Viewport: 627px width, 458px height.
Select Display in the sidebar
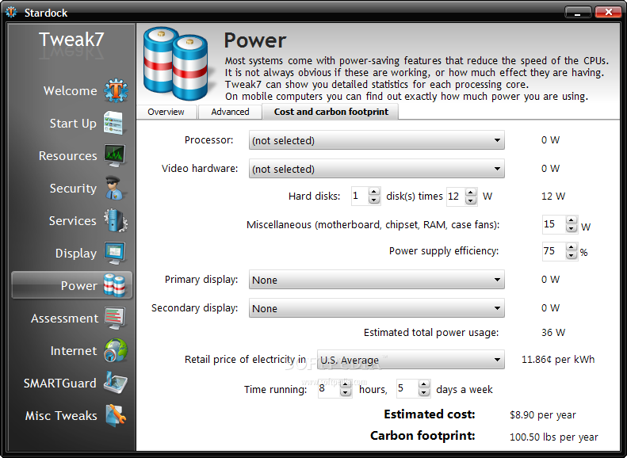(76, 253)
